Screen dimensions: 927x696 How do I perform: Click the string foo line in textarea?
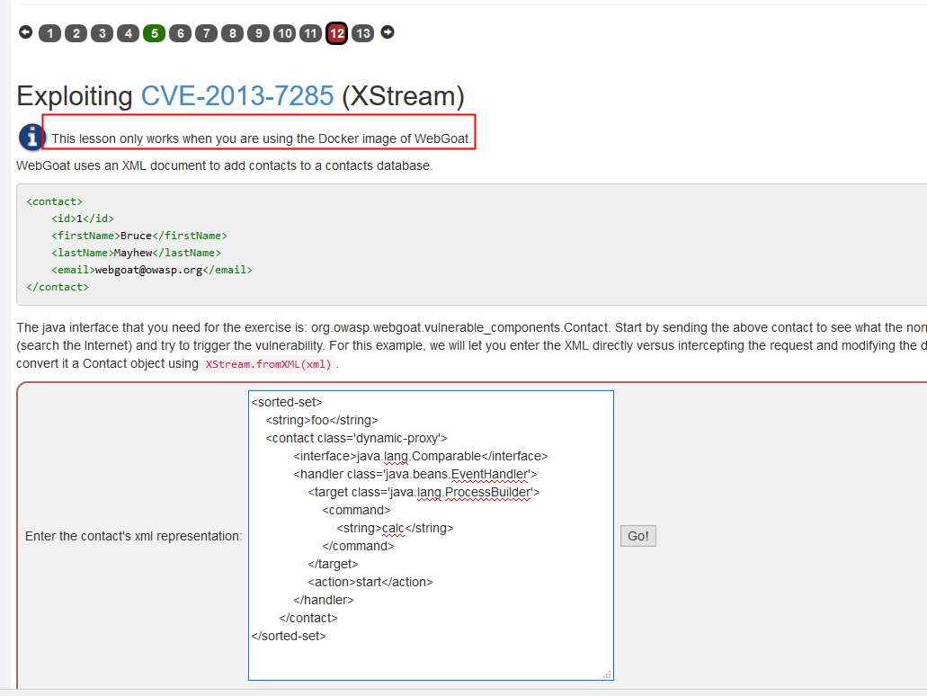point(322,420)
